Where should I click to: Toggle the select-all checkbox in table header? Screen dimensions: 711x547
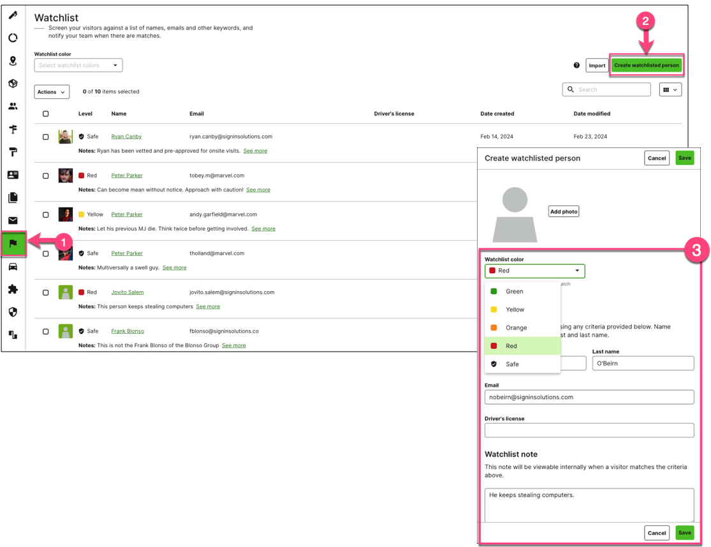[45, 114]
